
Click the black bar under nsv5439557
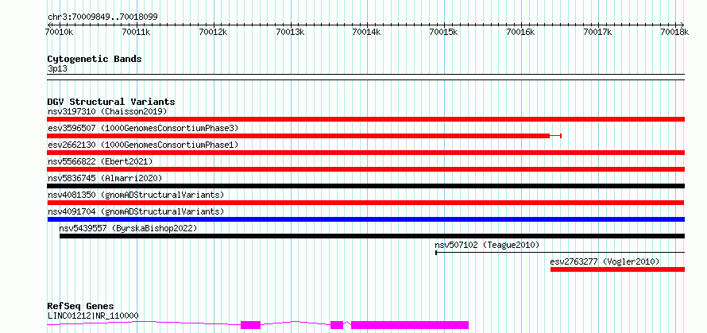pyautogui.click(x=372, y=236)
